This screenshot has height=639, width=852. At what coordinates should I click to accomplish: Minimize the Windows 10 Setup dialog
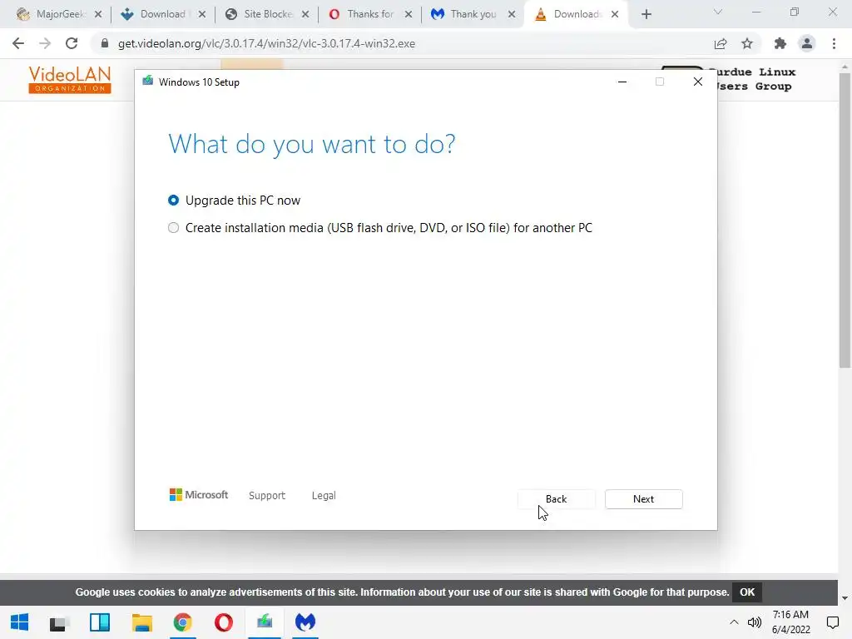click(622, 82)
